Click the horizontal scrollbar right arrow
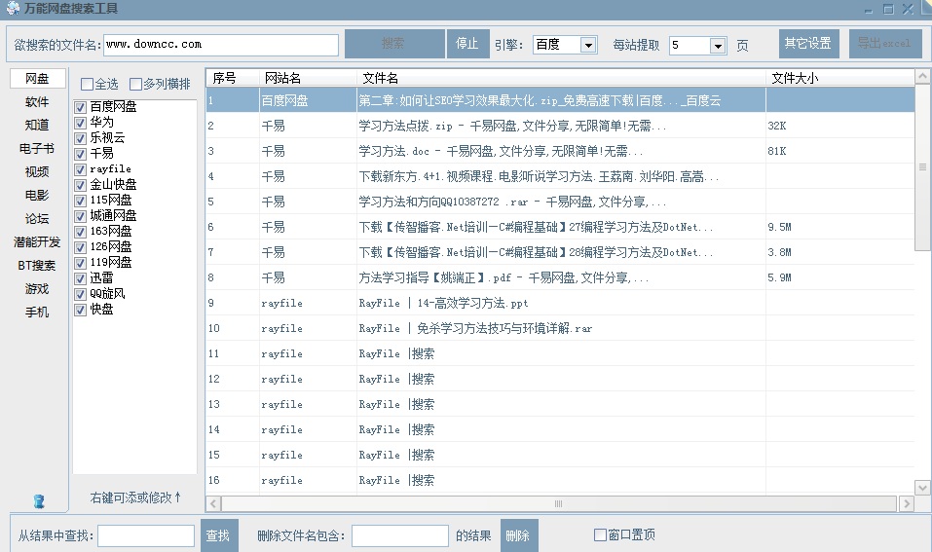The image size is (932, 552). point(906,504)
